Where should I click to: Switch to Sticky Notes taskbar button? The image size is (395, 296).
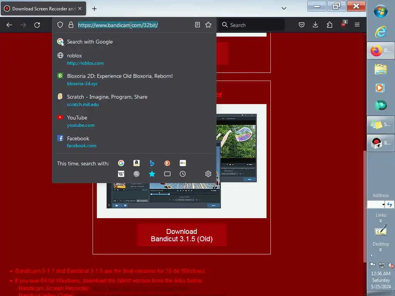[x=381, y=124]
